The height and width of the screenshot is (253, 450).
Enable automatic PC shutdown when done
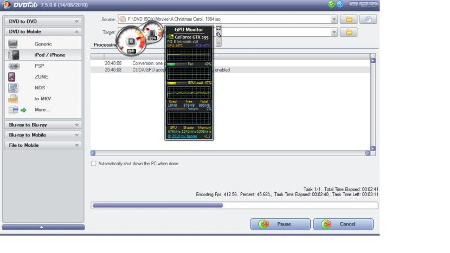click(x=93, y=164)
